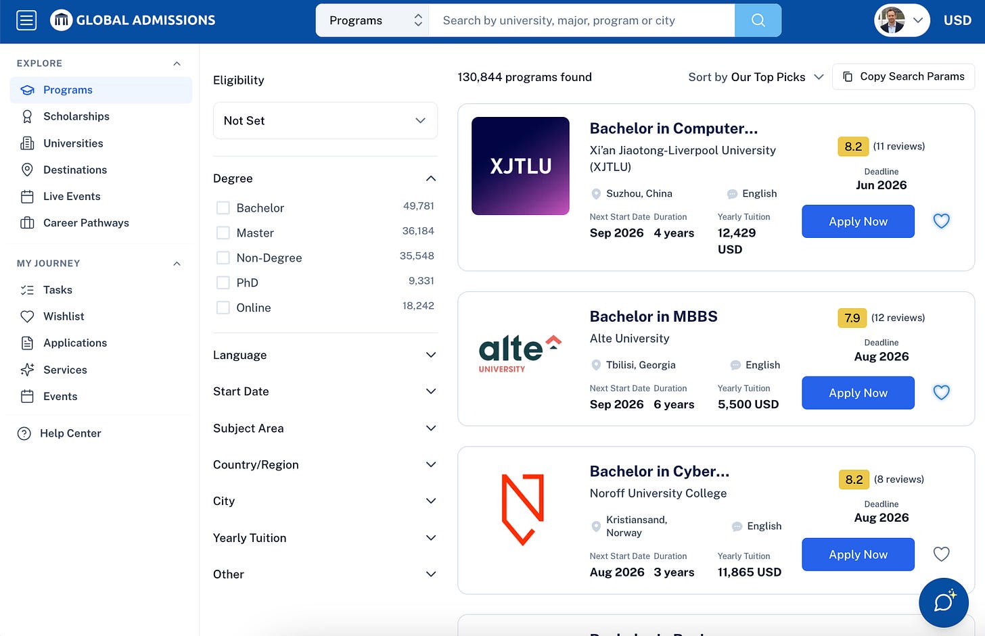Click the Noroff red logo thumbnail
This screenshot has width=985, height=636.
(523, 510)
